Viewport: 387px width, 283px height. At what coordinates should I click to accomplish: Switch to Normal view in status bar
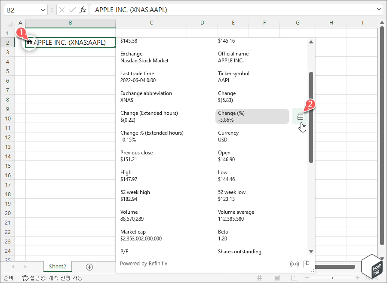(259, 277)
